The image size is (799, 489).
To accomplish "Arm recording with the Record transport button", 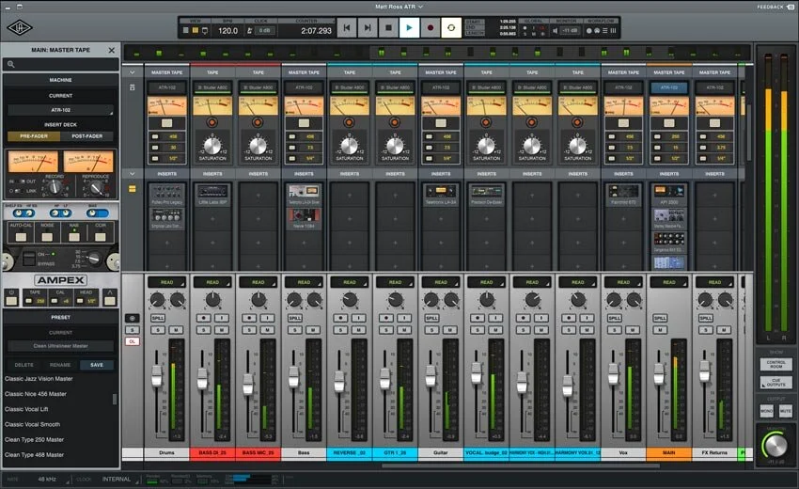I will tap(431, 28).
